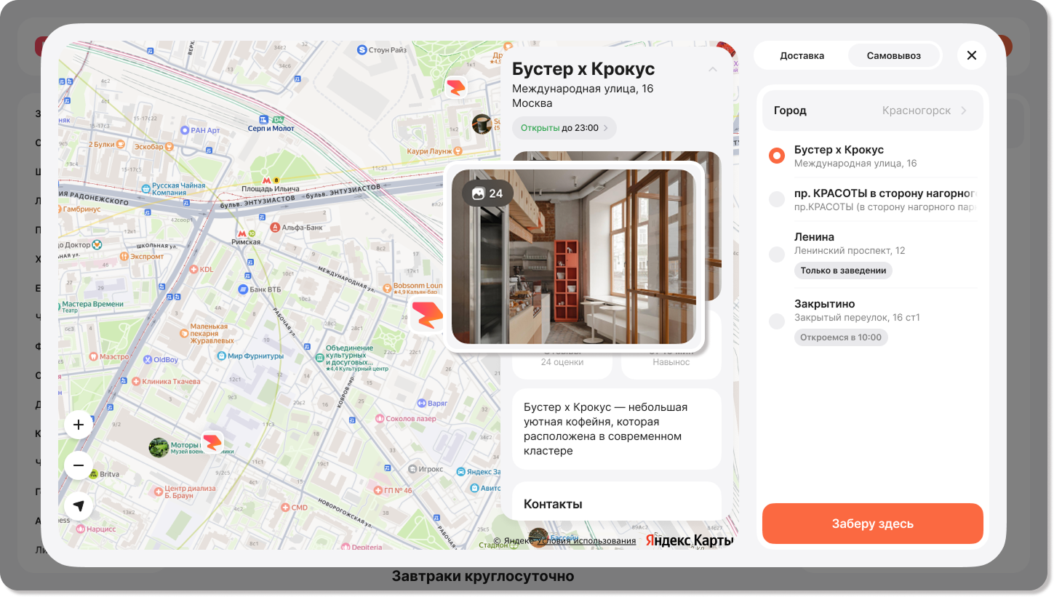The width and height of the screenshot is (1054, 597).
Task: Click the Русская Чайная Компания marker
Action: coord(145,188)
